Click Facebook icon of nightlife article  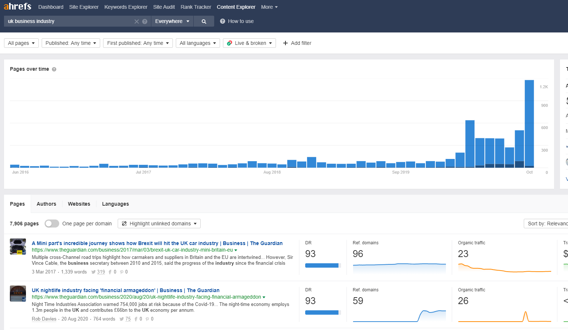point(136,319)
